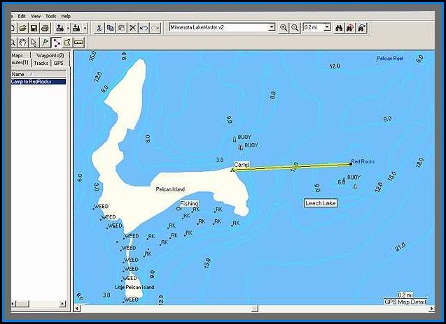Select the Route tool
446x324 pixels.
(x=56, y=43)
